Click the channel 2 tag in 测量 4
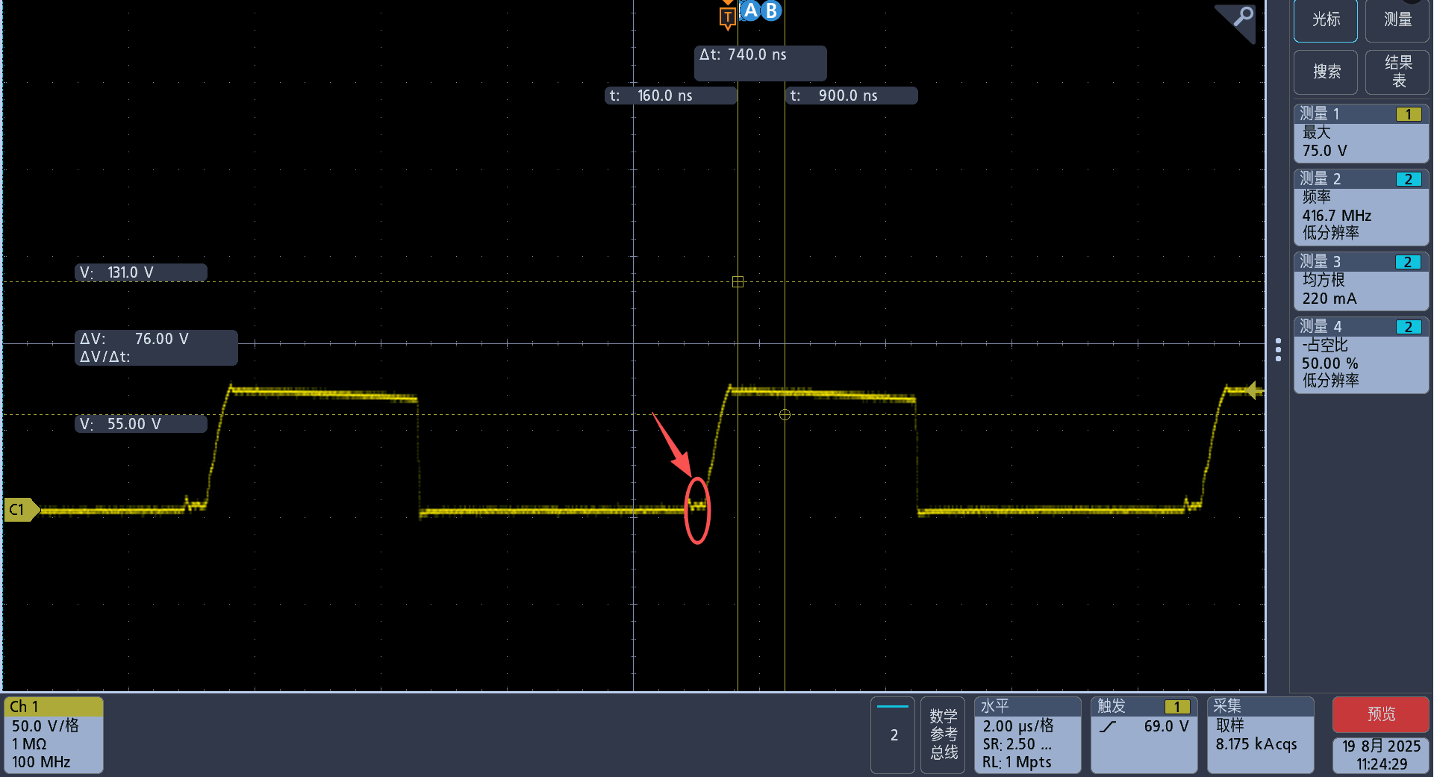1434x777 pixels. pyautogui.click(x=1409, y=327)
